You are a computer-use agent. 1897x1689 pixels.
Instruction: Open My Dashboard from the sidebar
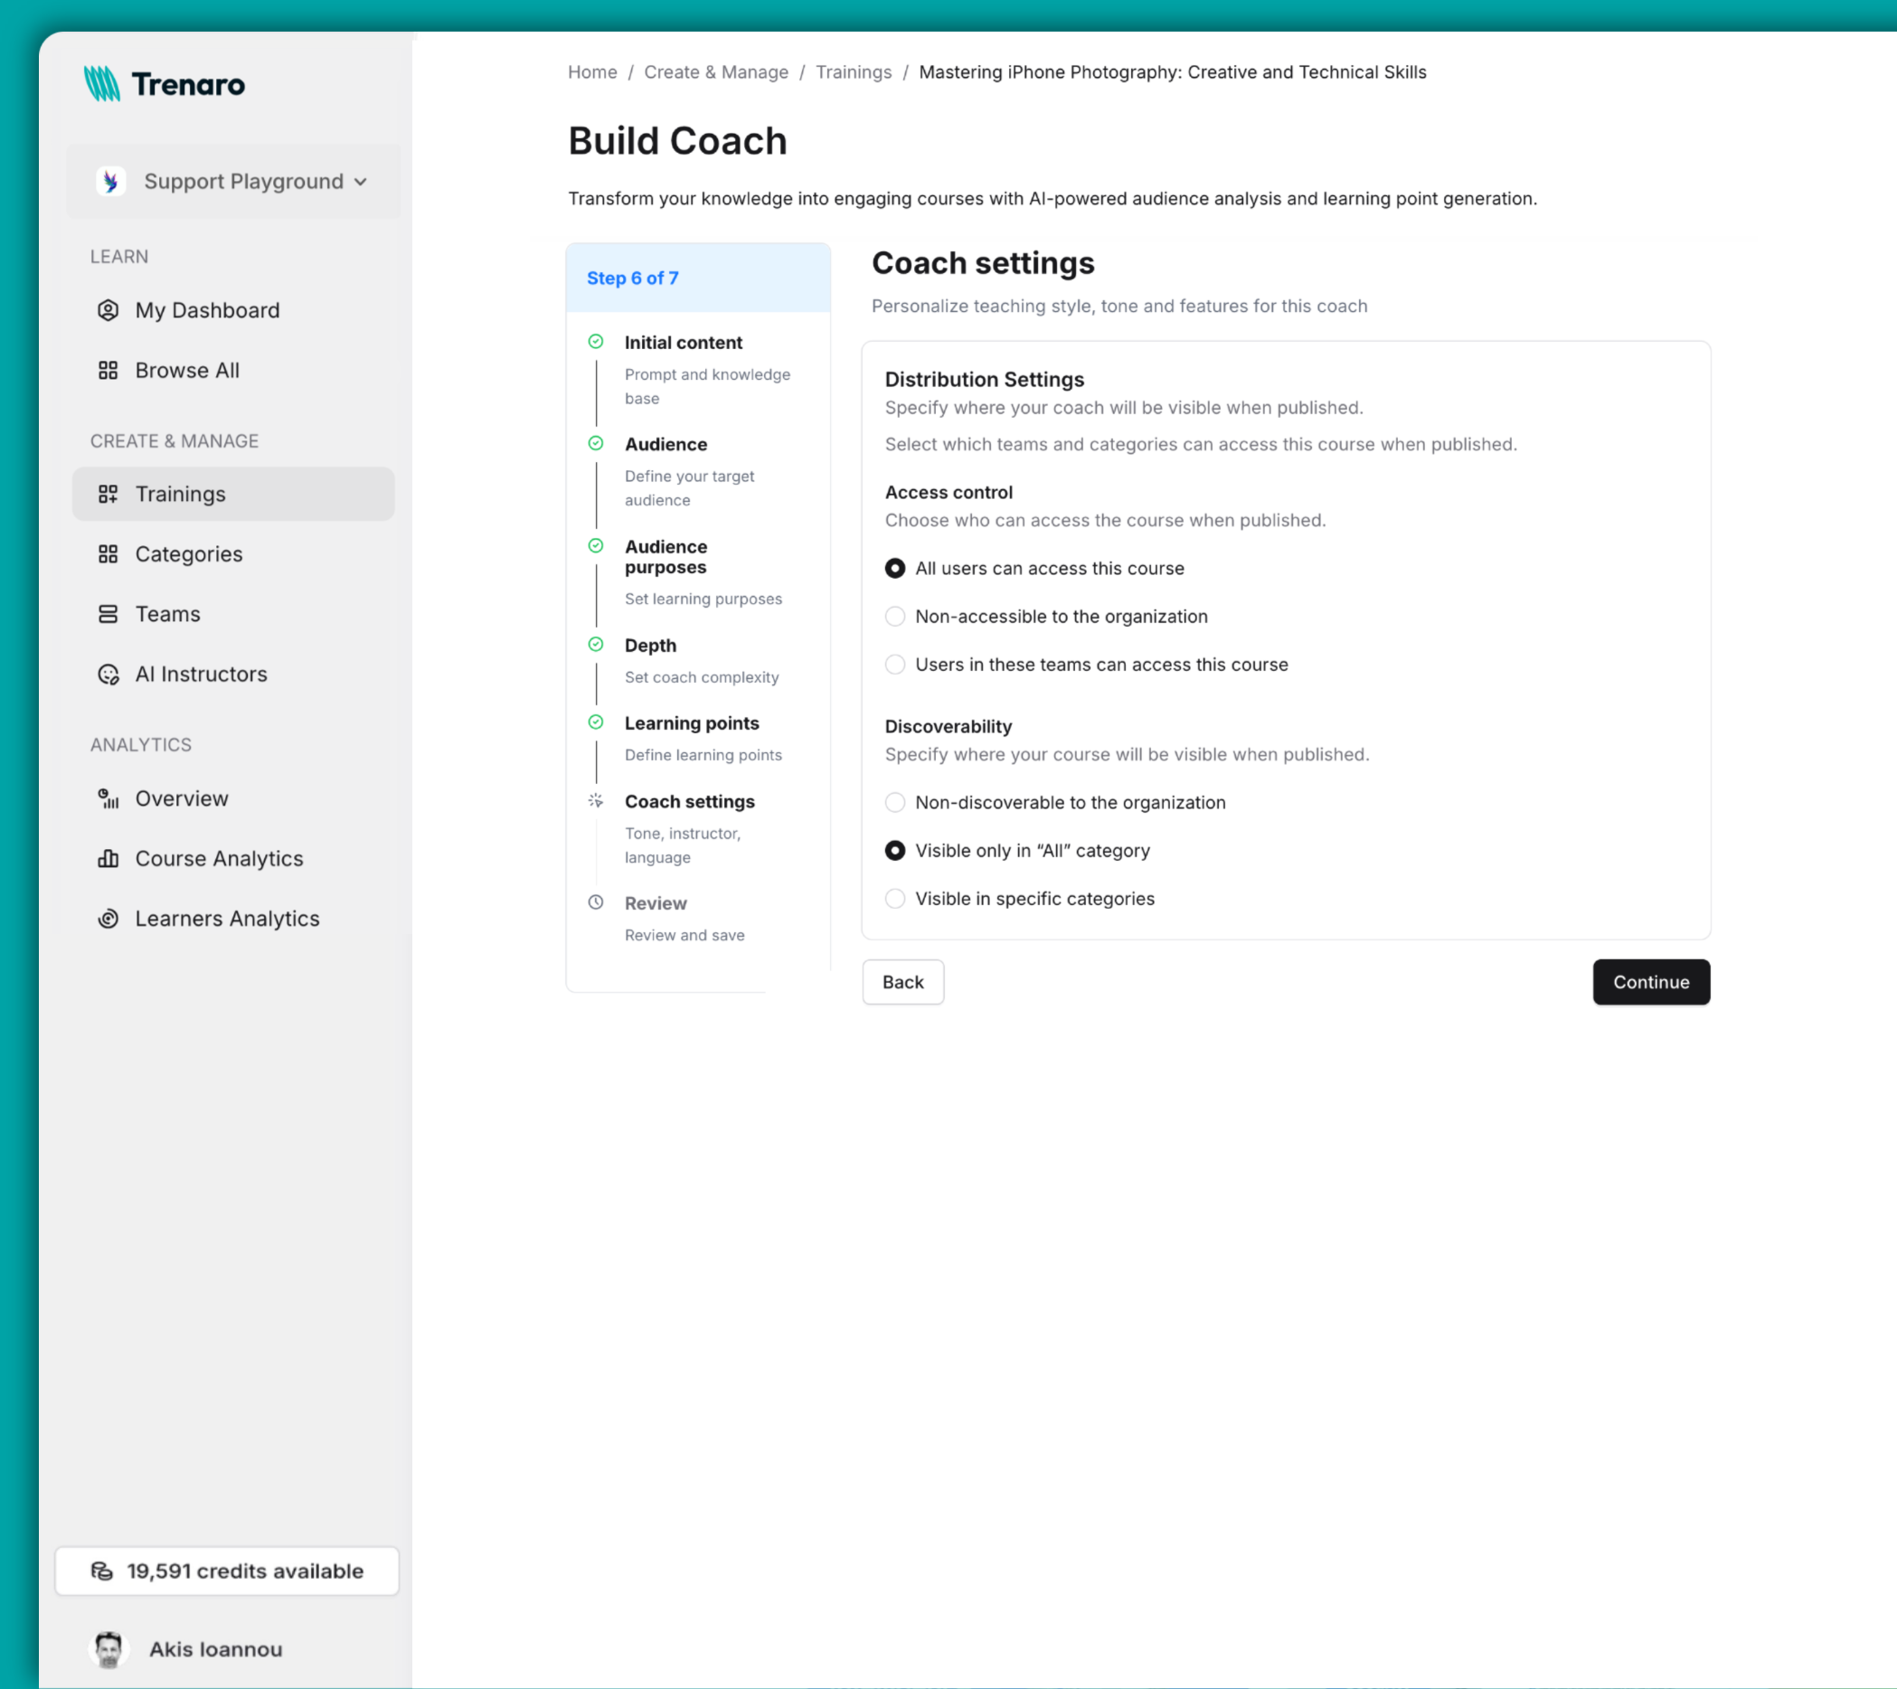[207, 310]
